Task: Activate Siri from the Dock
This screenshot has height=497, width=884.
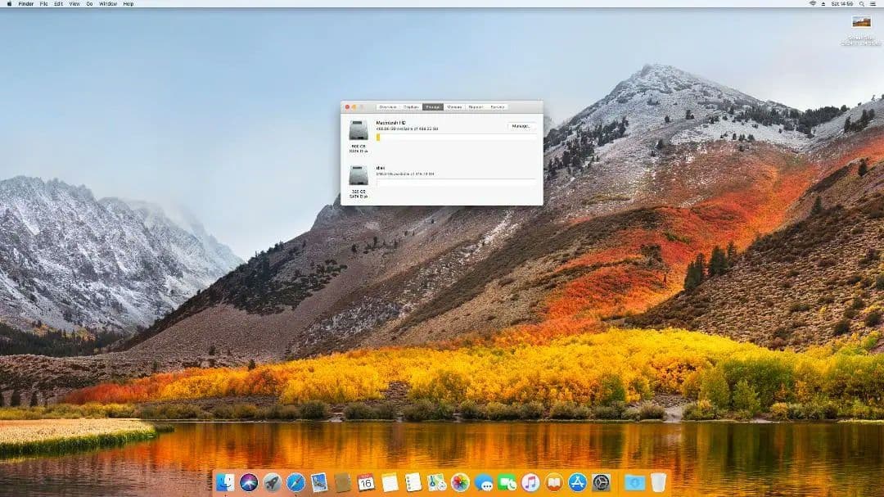Action: [248, 483]
